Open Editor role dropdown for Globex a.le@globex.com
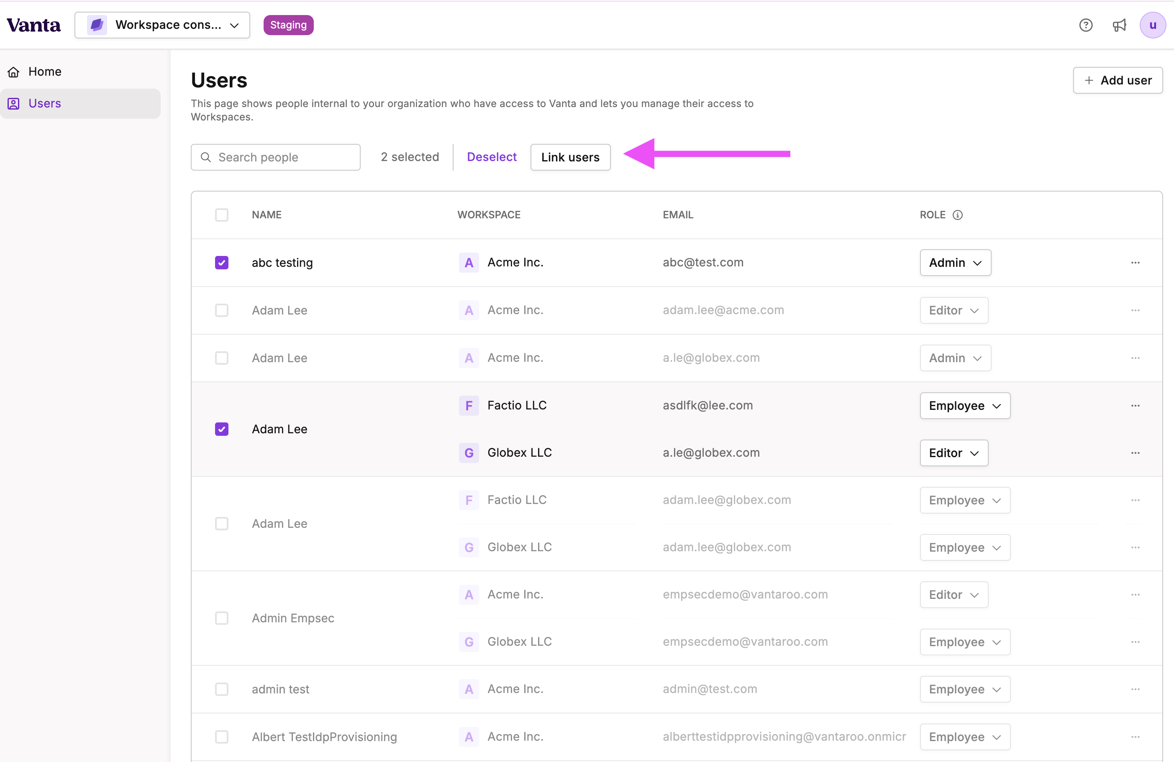The width and height of the screenshot is (1174, 762). click(954, 453)
